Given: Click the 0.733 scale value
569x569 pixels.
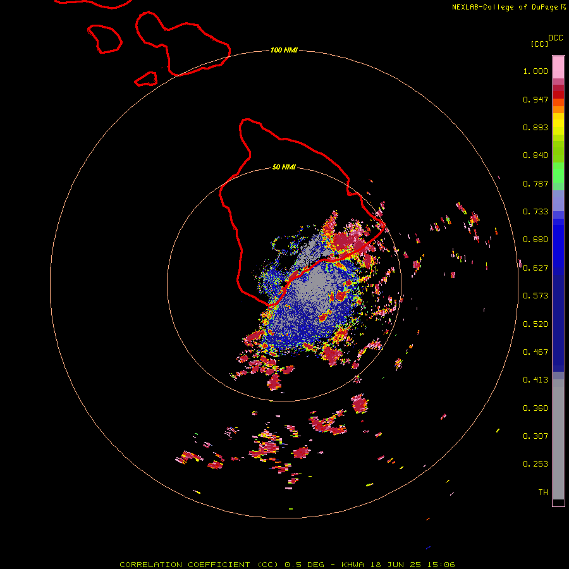Looking at the screenshot, I should 535,212.
